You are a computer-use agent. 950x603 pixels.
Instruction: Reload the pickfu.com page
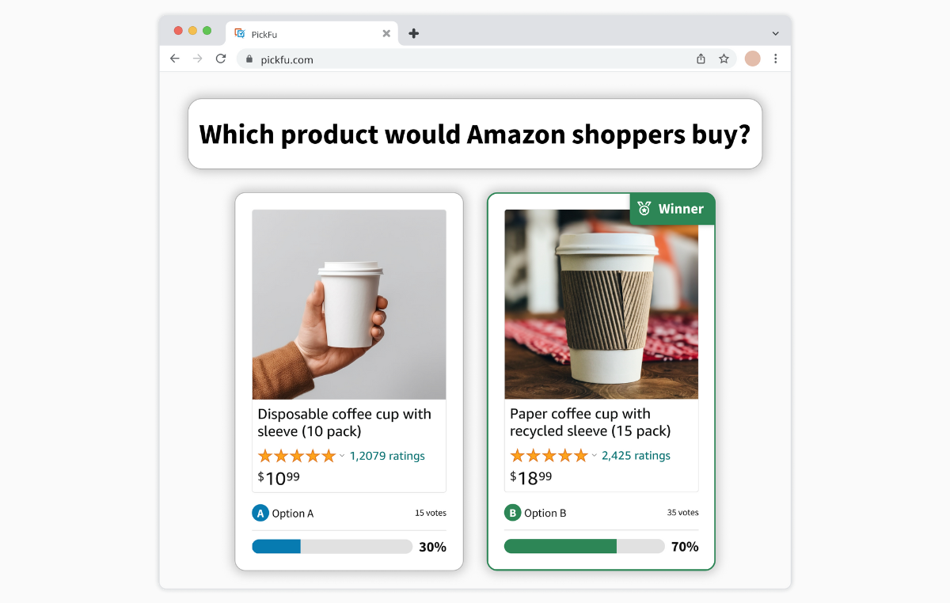(221, 59)
